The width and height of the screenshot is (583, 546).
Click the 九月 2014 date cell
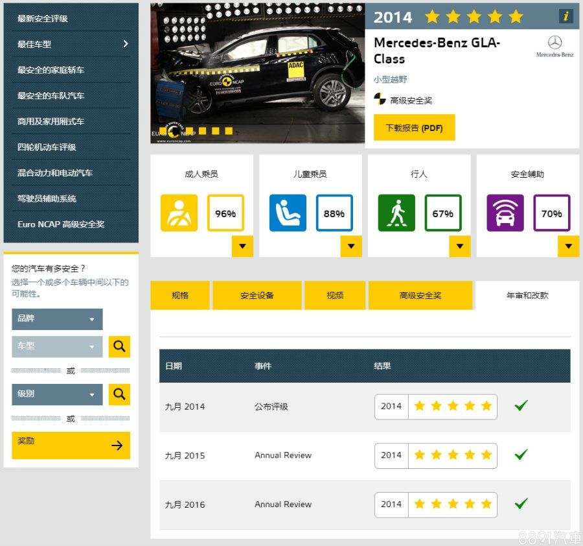click(185, 407)
